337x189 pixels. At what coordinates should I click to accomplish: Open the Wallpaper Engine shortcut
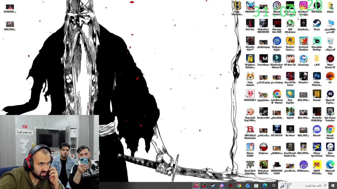[277, 44]
